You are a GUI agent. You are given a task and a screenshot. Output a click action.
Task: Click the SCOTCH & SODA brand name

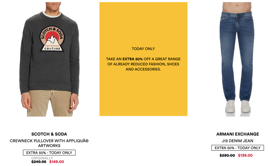49,134
